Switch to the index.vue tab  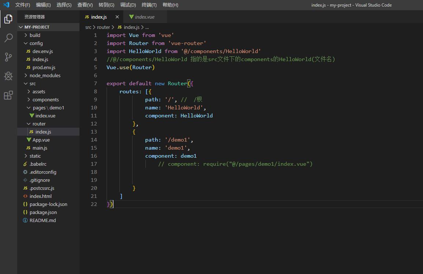click(x=144, y=17)
